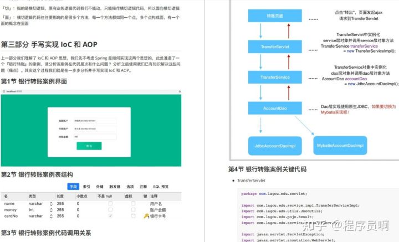
Task: Click the 账户金额 comment cell
Action: [x=158, y=210]
